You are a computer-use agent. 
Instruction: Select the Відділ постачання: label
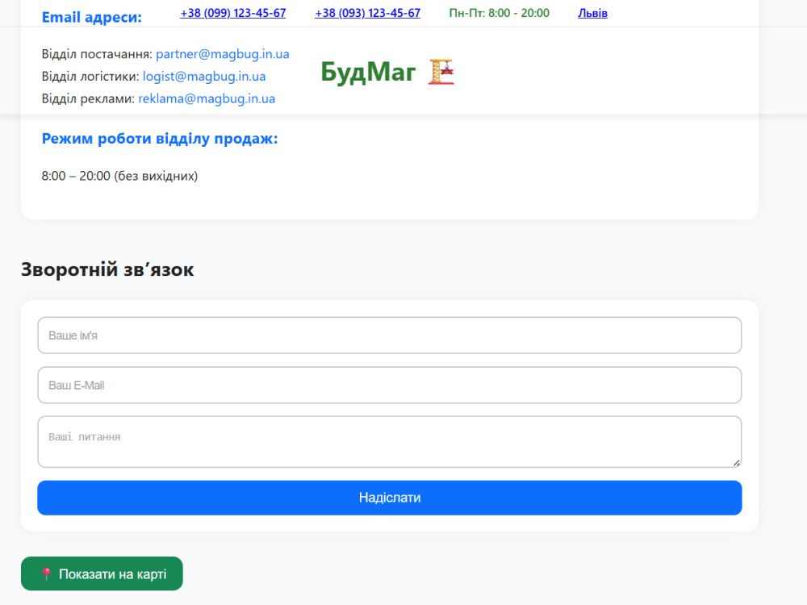point(97,54)
